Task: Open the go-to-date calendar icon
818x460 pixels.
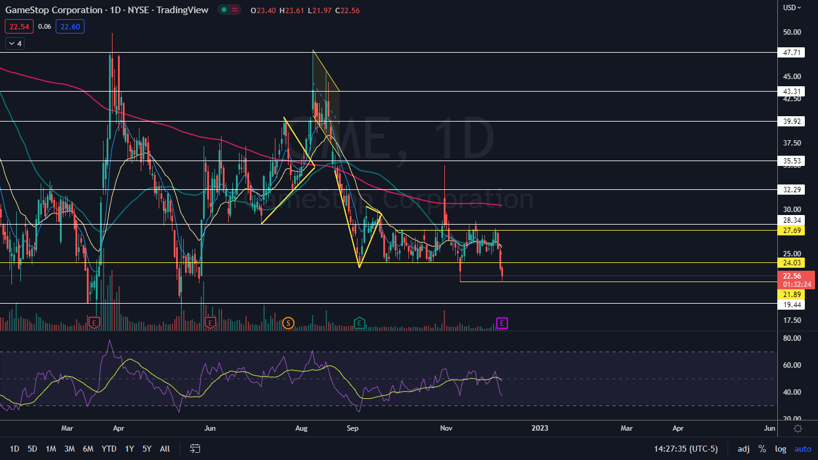Action: pyautogui.click(x=195, y=449)
